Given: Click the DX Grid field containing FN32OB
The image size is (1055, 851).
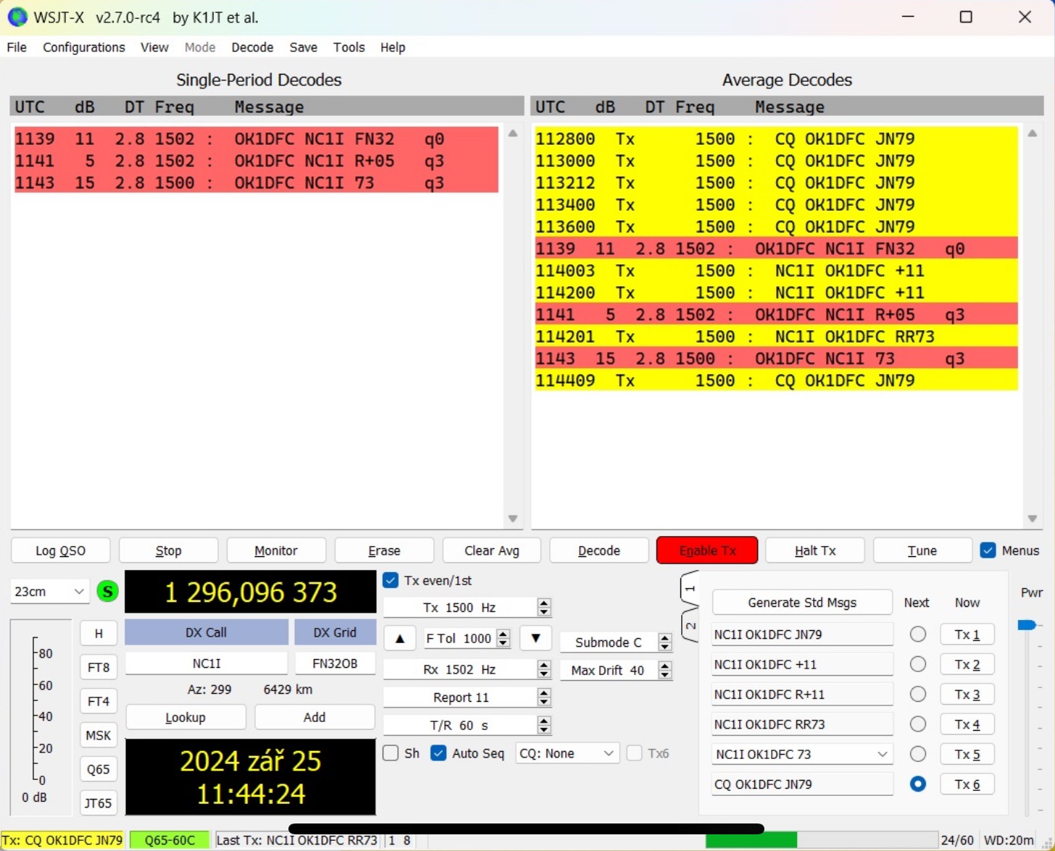Looking at the screenshot, I should [335, 663].
